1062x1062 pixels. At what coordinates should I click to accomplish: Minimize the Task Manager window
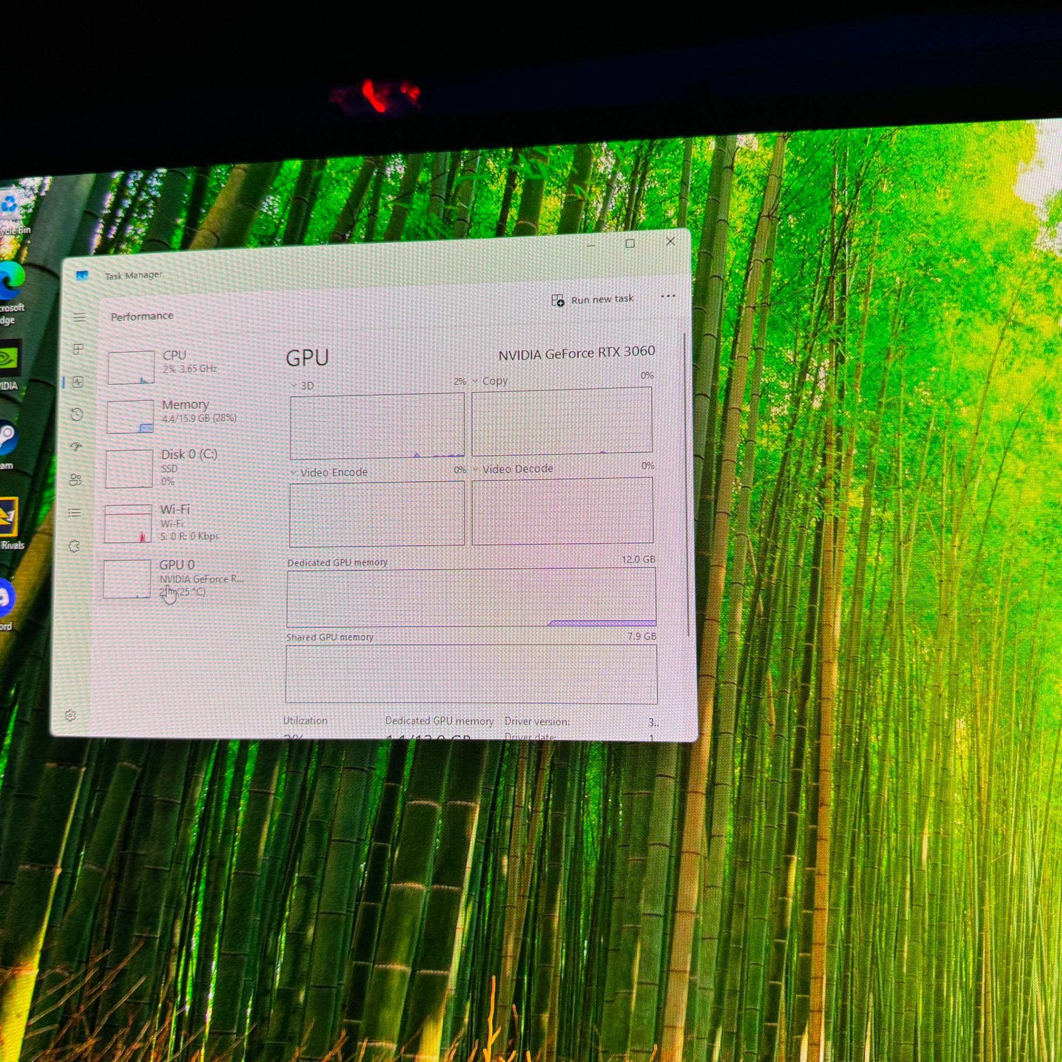591,245
